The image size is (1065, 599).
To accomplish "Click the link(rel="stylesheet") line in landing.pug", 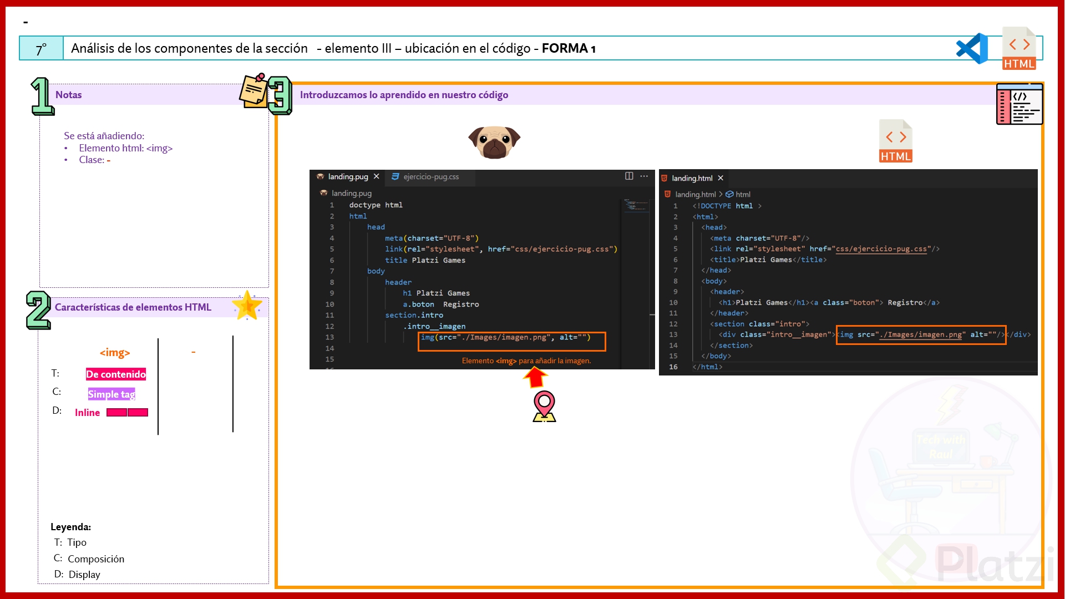I will coord(501,249).
